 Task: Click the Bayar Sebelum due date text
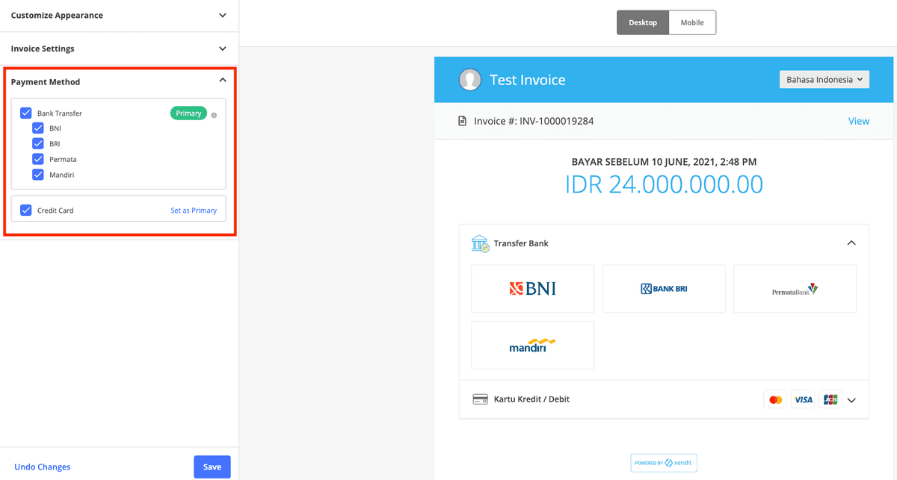(664, 161)
